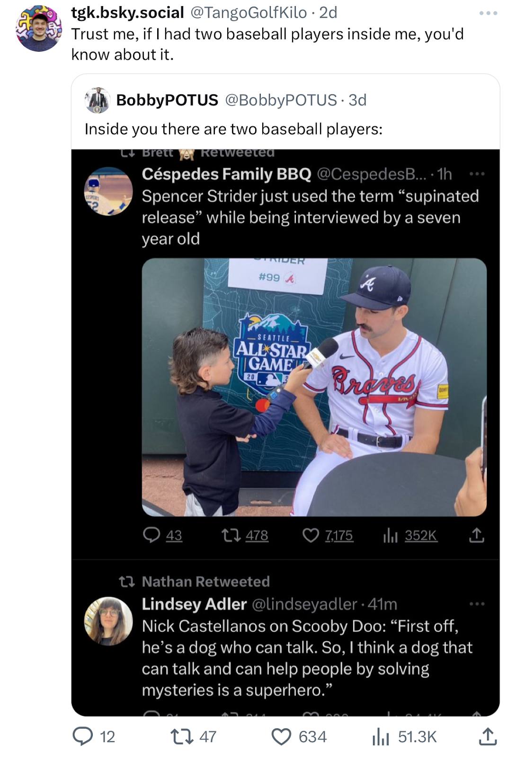Open BobbyPOTUS display name in quoted post

tap(167, 100)
